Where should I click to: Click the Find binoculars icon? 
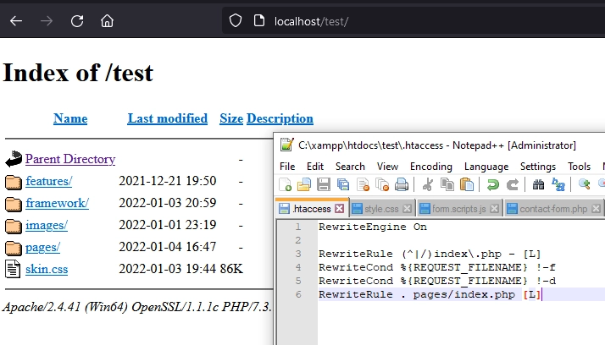point(538,185)
